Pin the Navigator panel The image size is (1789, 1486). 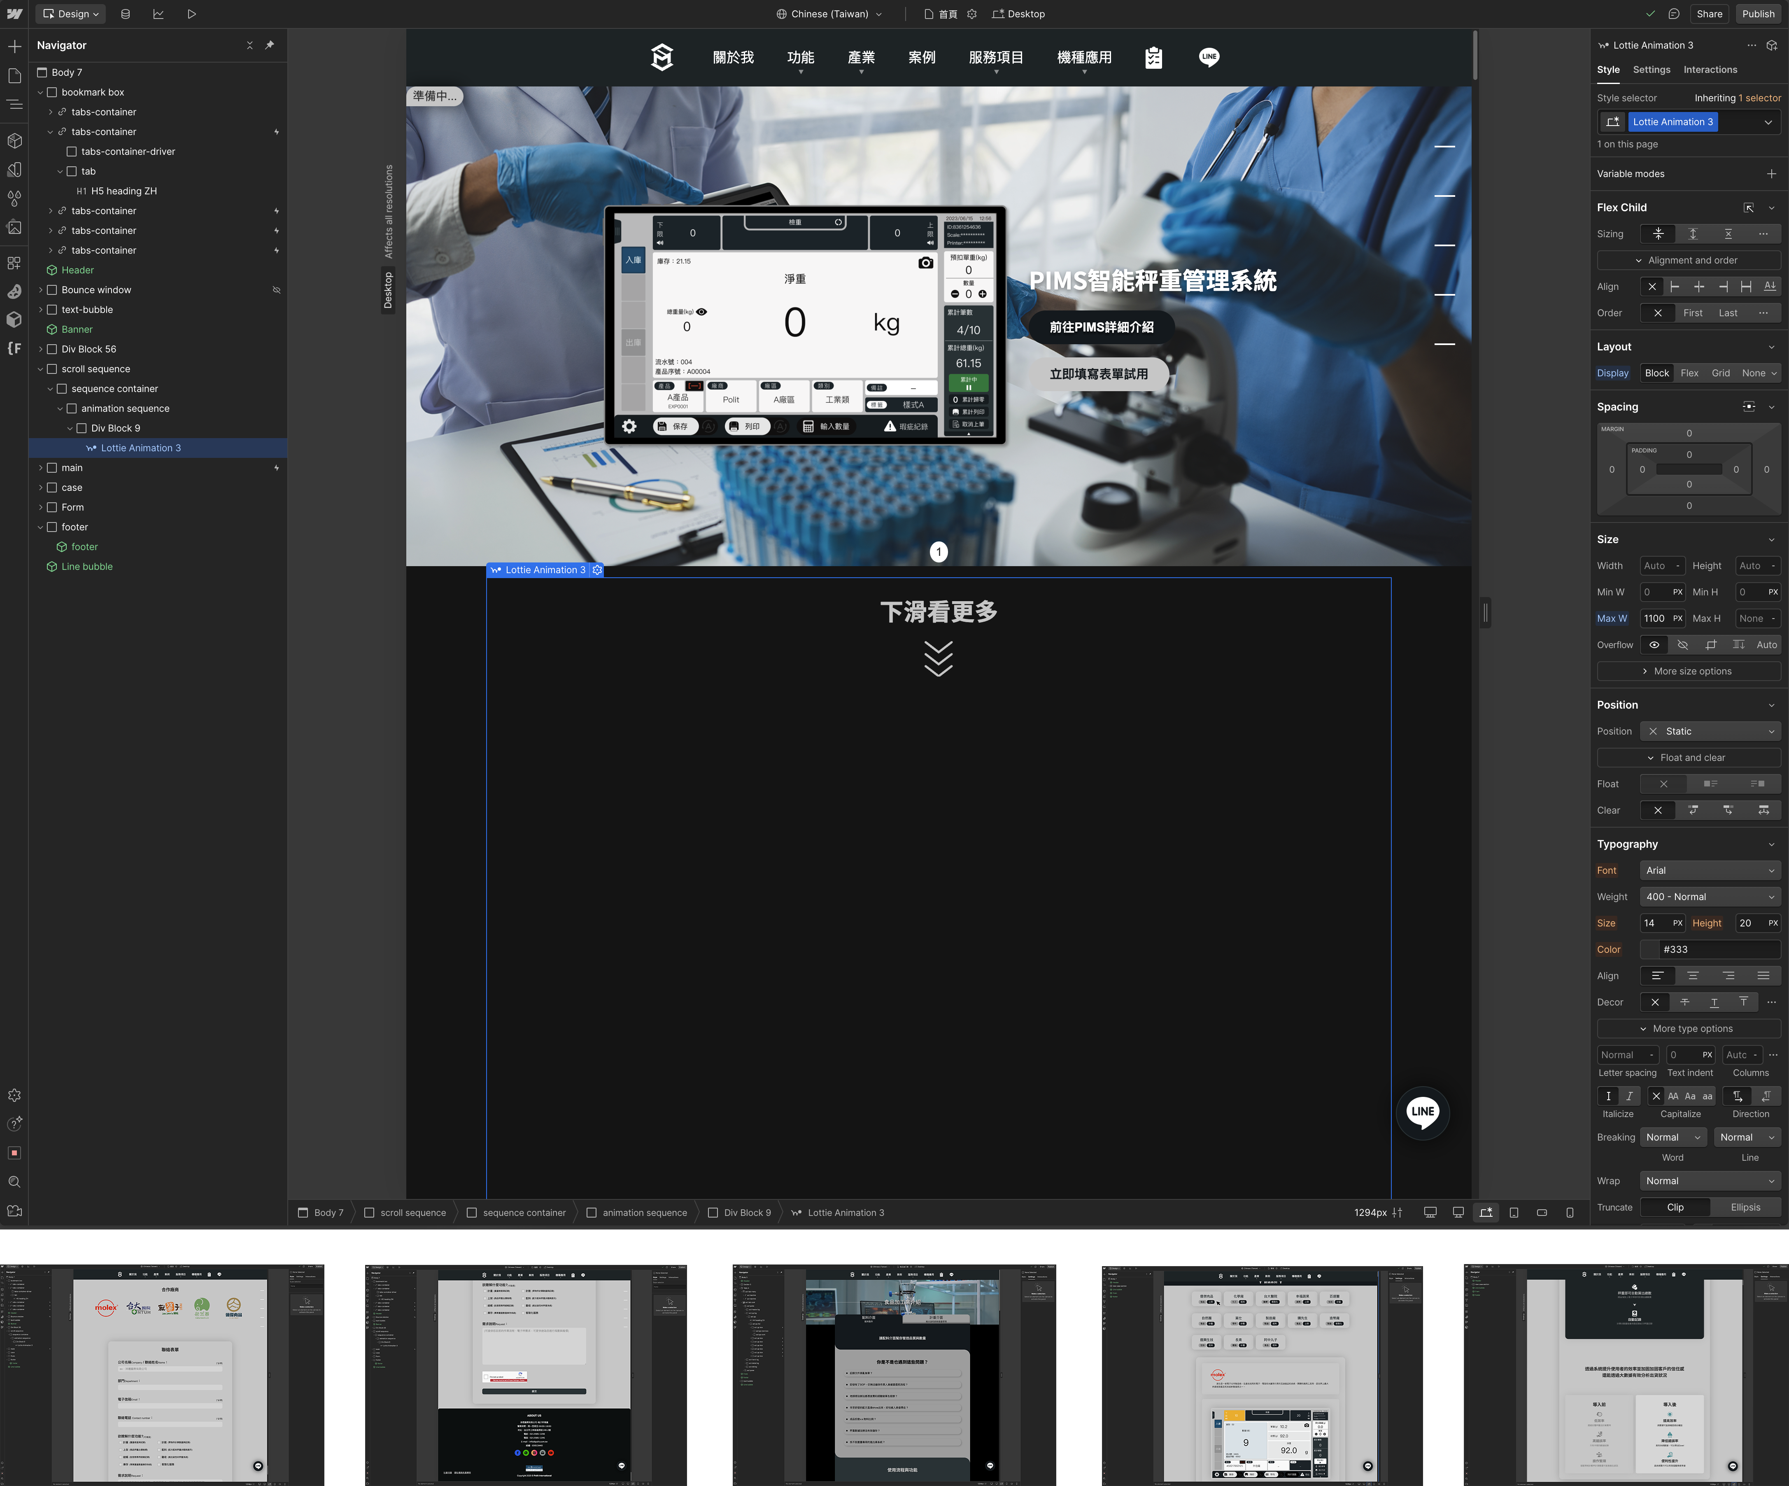click(269, 45)
